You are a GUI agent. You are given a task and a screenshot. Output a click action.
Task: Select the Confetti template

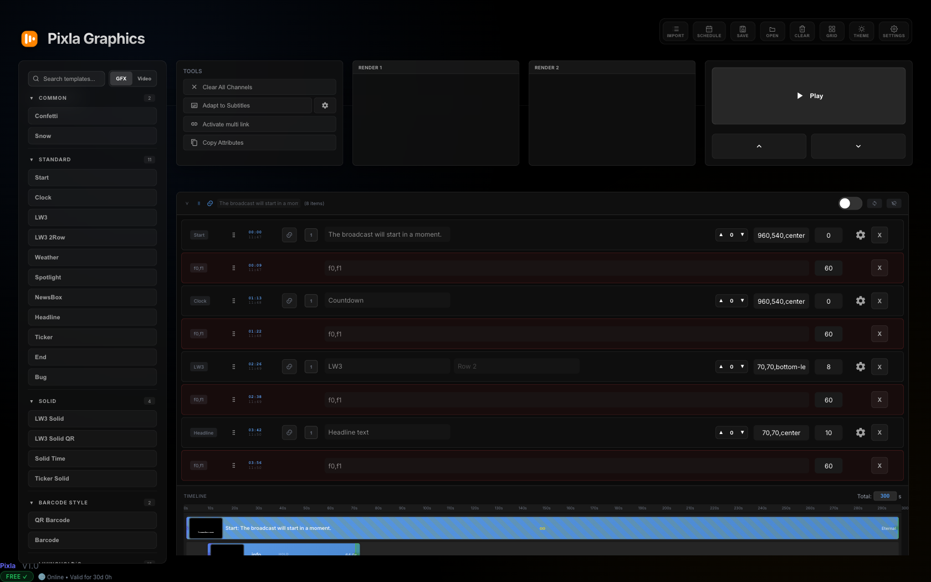tap(93, 116)
